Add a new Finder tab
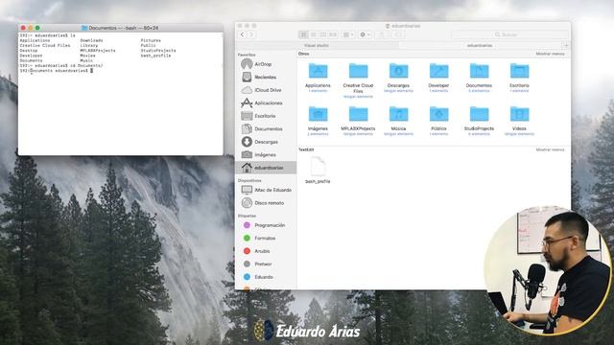This screenshot has height=345, width=614. tap(566, 45)
